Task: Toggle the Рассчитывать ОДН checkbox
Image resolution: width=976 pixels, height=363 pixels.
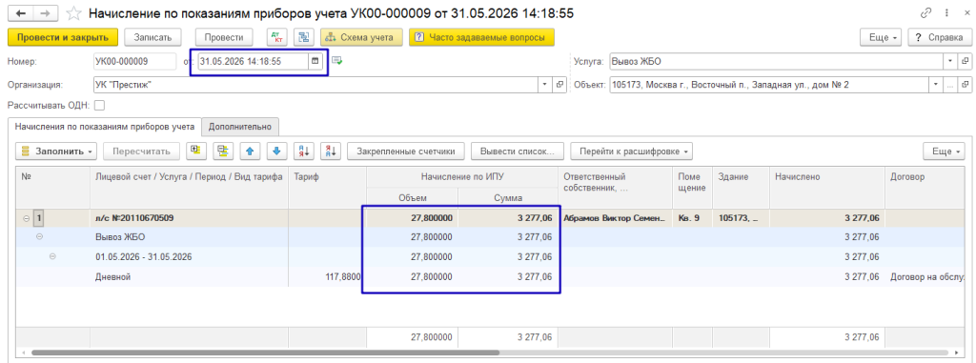Action: [99, 105]
